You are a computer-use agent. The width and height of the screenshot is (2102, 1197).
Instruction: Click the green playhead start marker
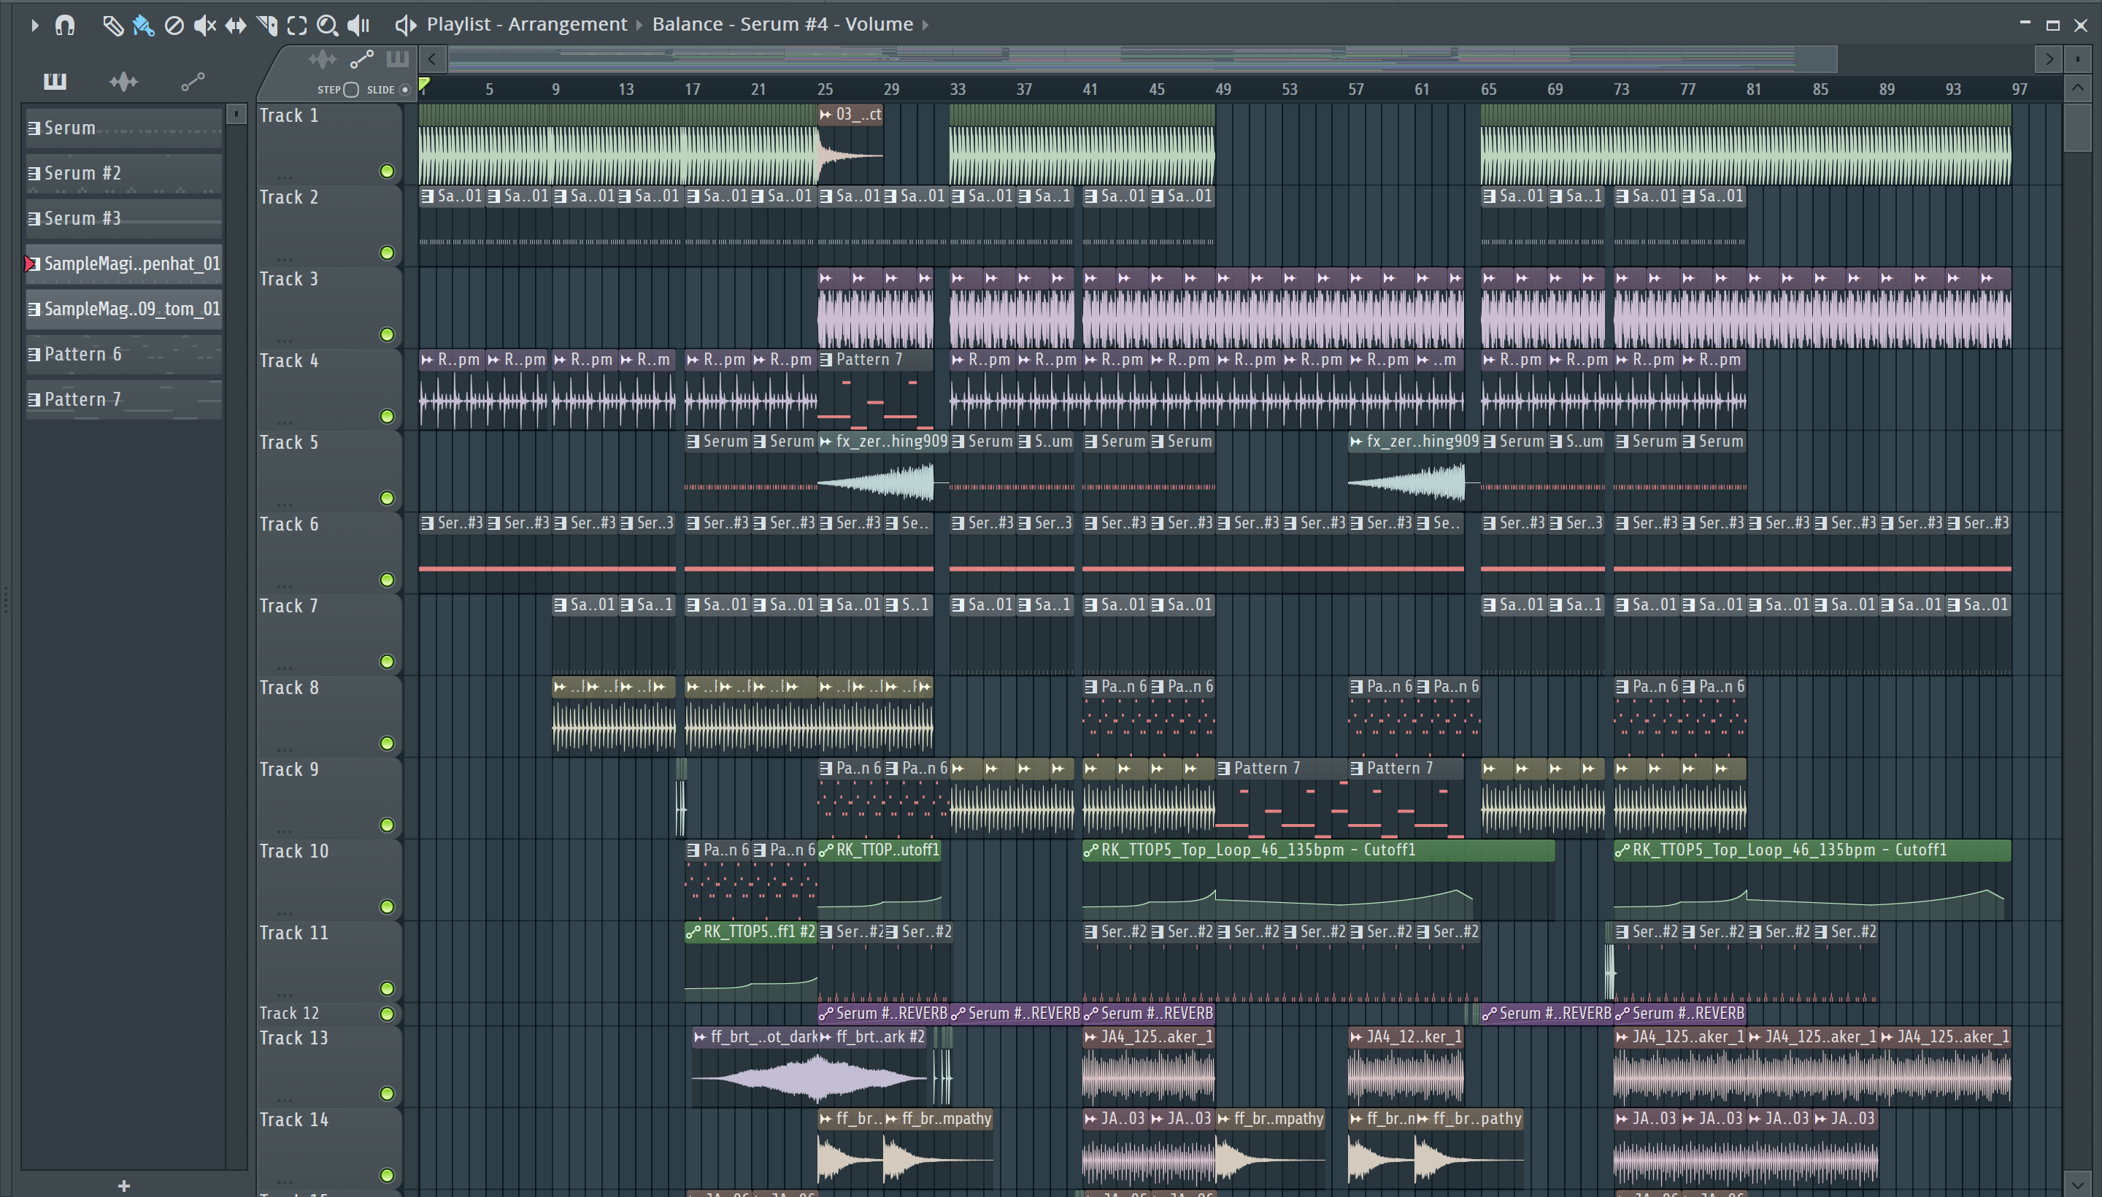click(x=424, y=84)
